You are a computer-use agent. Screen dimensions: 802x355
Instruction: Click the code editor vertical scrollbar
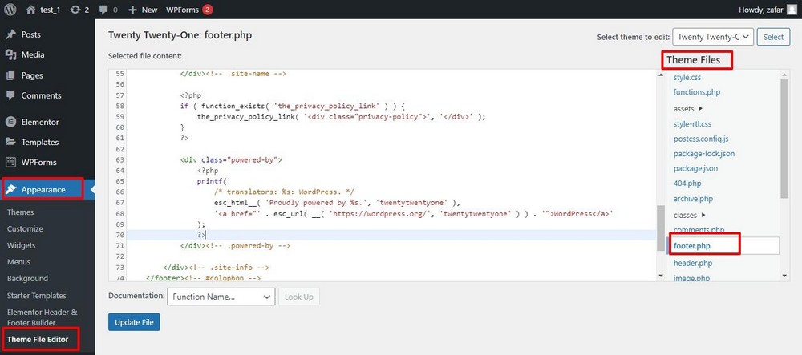point(661,224)
